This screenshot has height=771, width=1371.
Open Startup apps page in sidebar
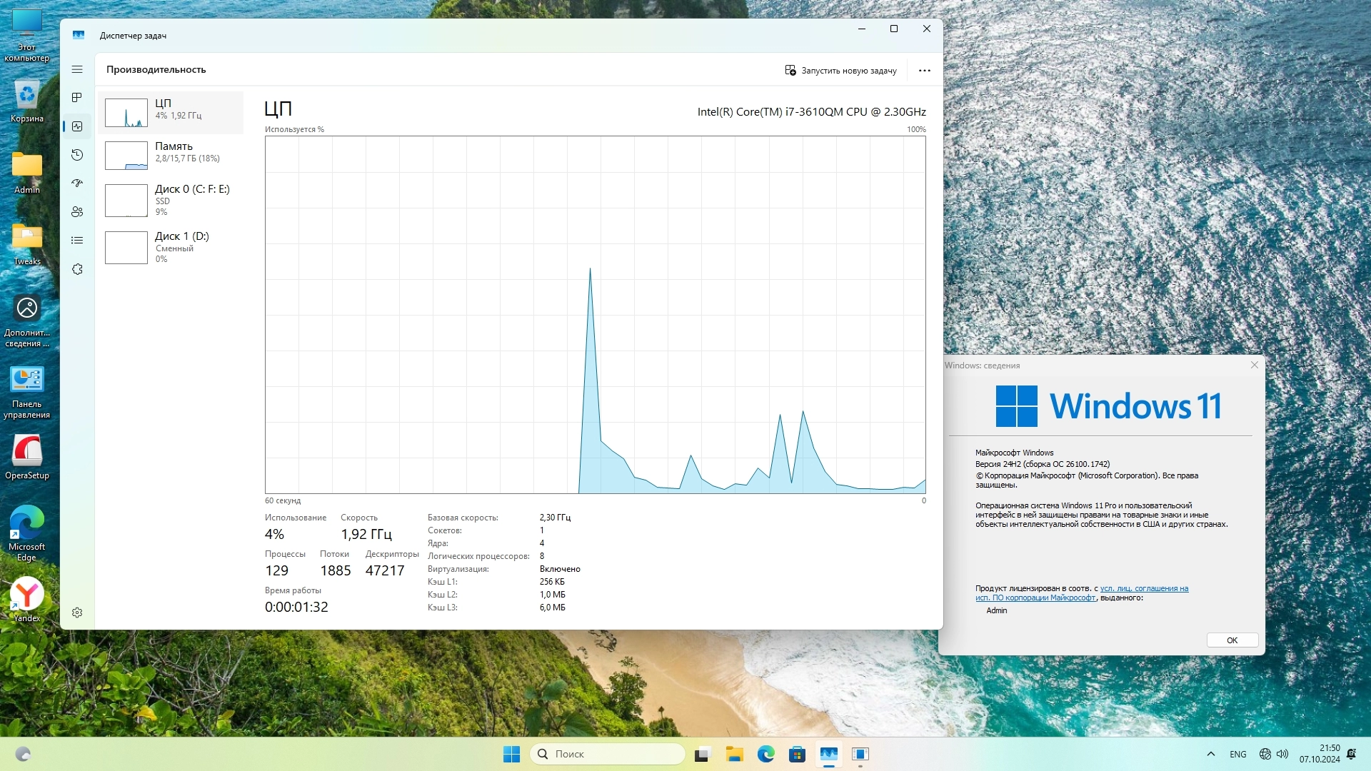click(77, 183)
